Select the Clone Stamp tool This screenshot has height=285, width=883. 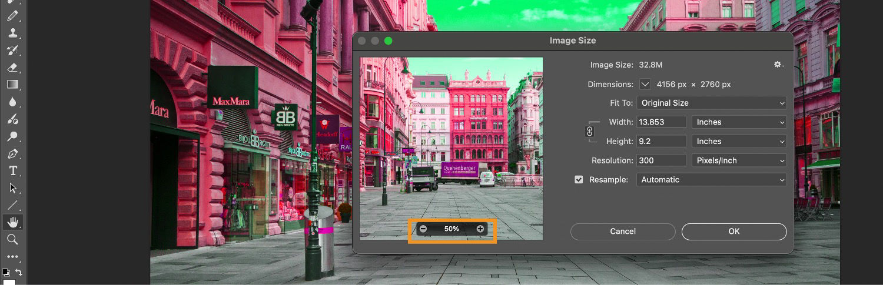12,33
